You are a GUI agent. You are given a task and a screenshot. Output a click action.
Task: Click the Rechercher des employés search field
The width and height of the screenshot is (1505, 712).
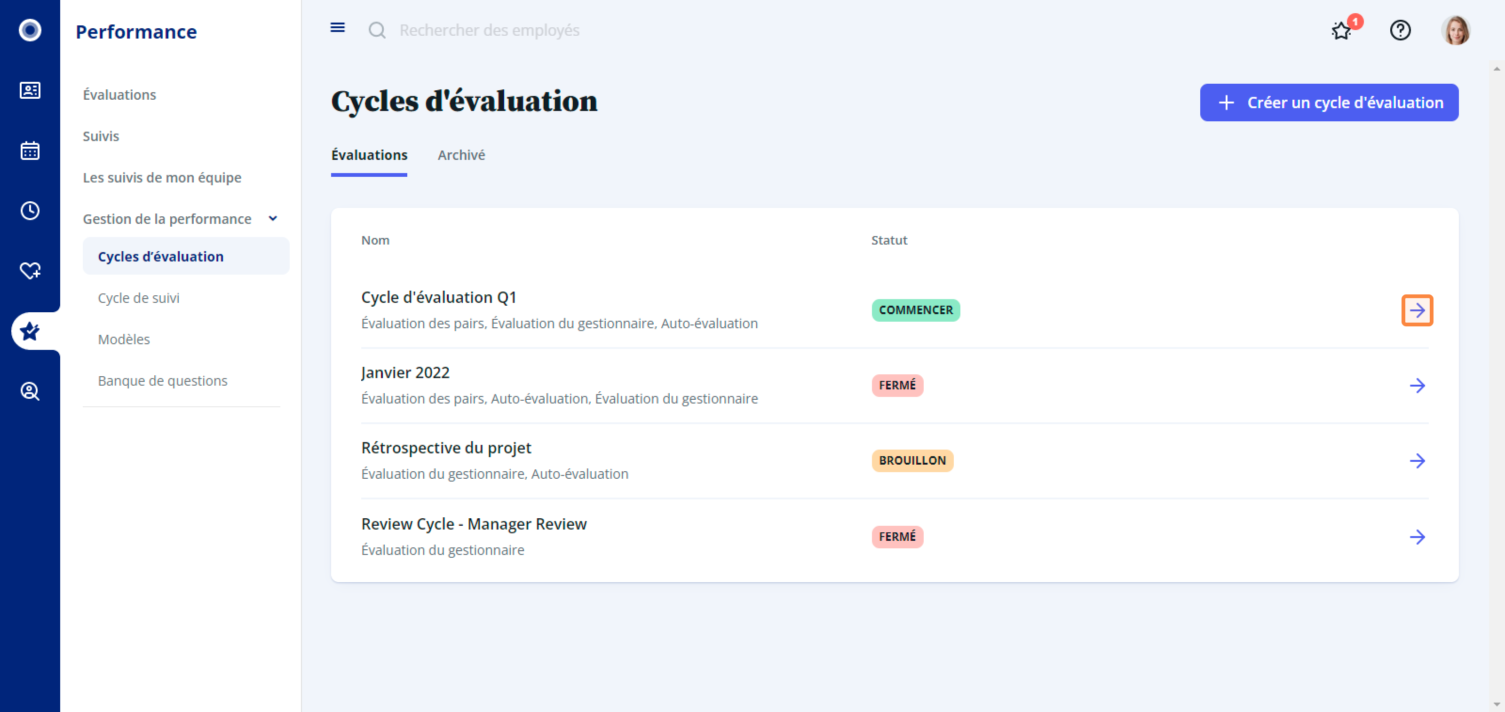point(490,30)
